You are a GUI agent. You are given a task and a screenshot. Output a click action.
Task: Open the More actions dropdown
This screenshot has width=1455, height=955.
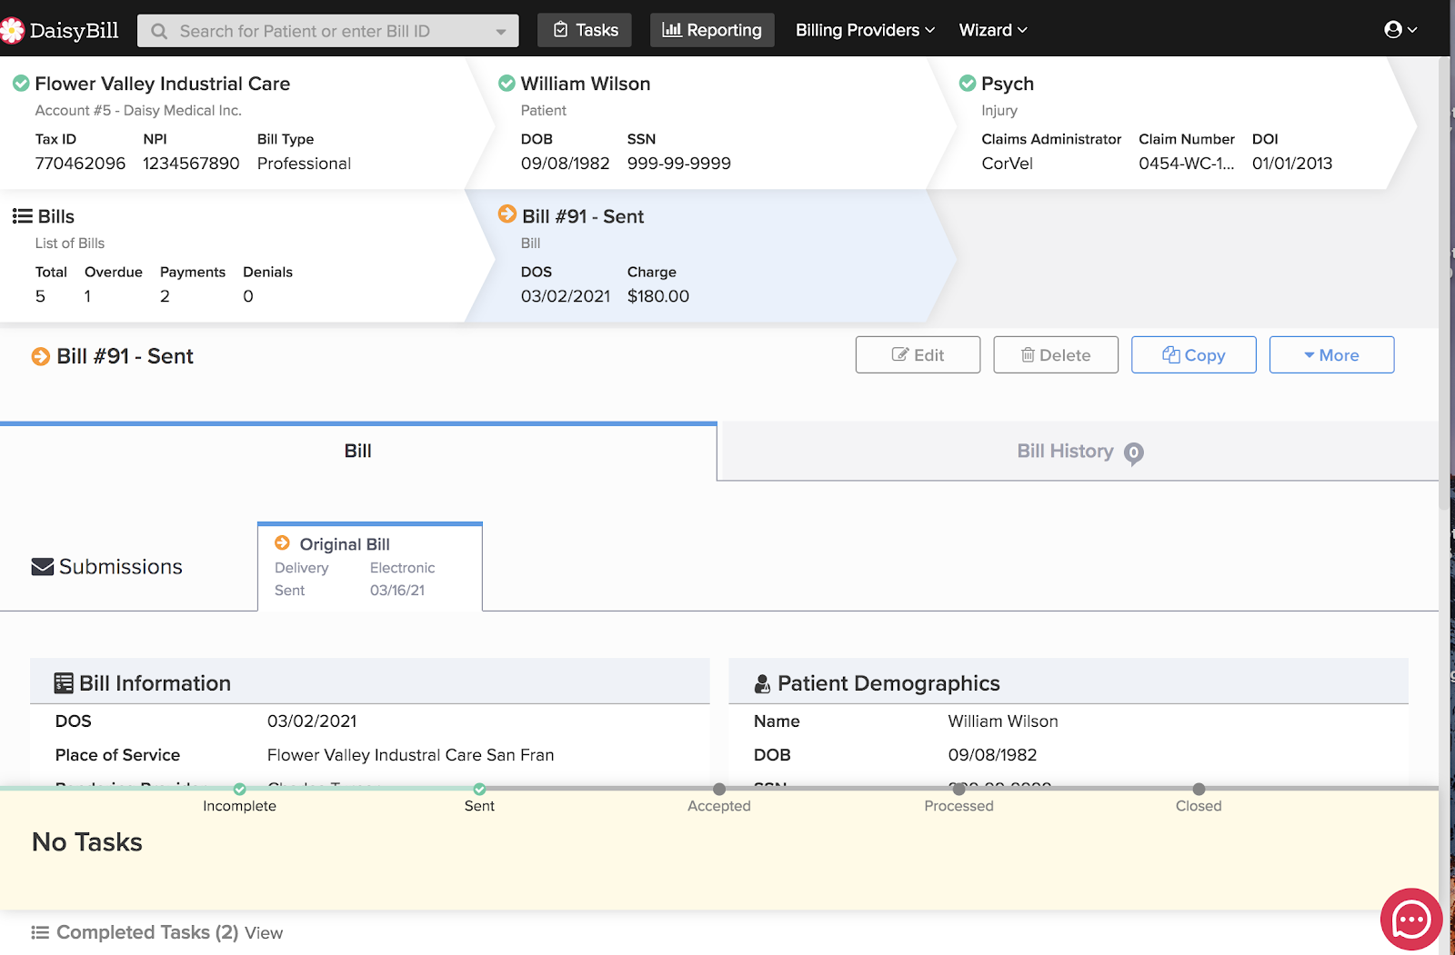pyautogui.click(x=1331, y=355)
